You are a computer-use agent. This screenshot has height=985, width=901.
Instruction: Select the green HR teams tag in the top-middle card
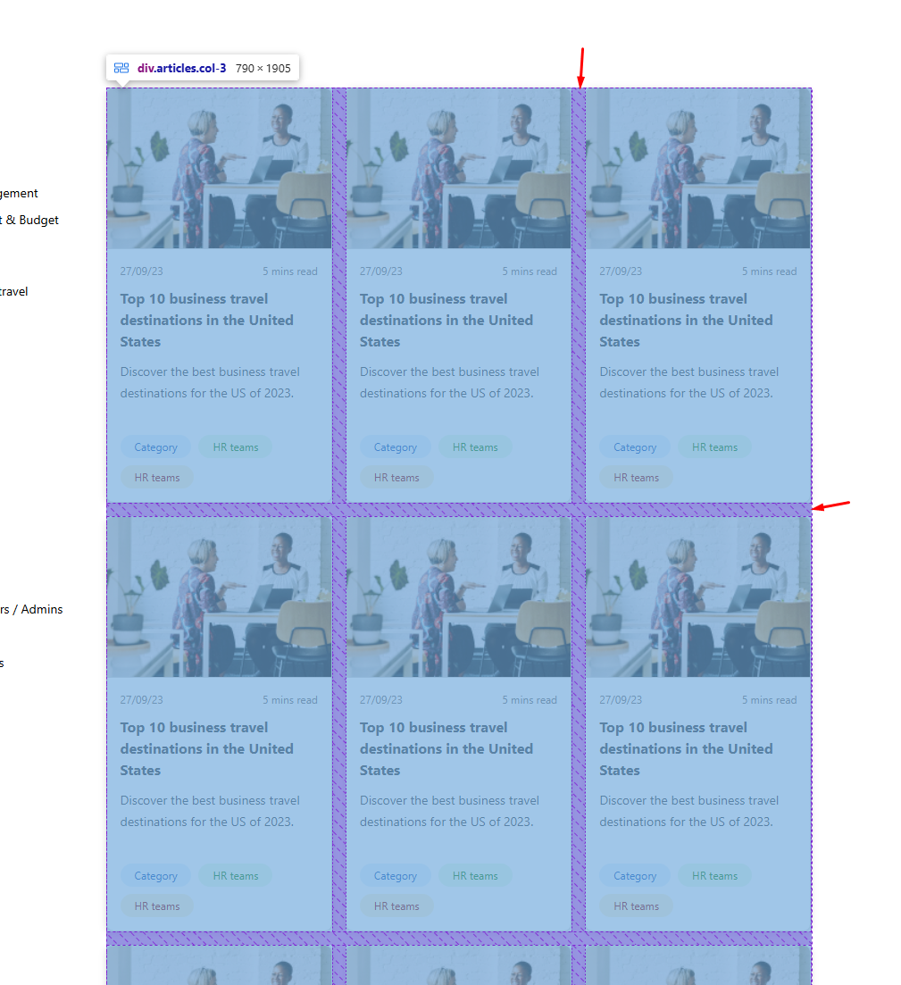[474, 447]
